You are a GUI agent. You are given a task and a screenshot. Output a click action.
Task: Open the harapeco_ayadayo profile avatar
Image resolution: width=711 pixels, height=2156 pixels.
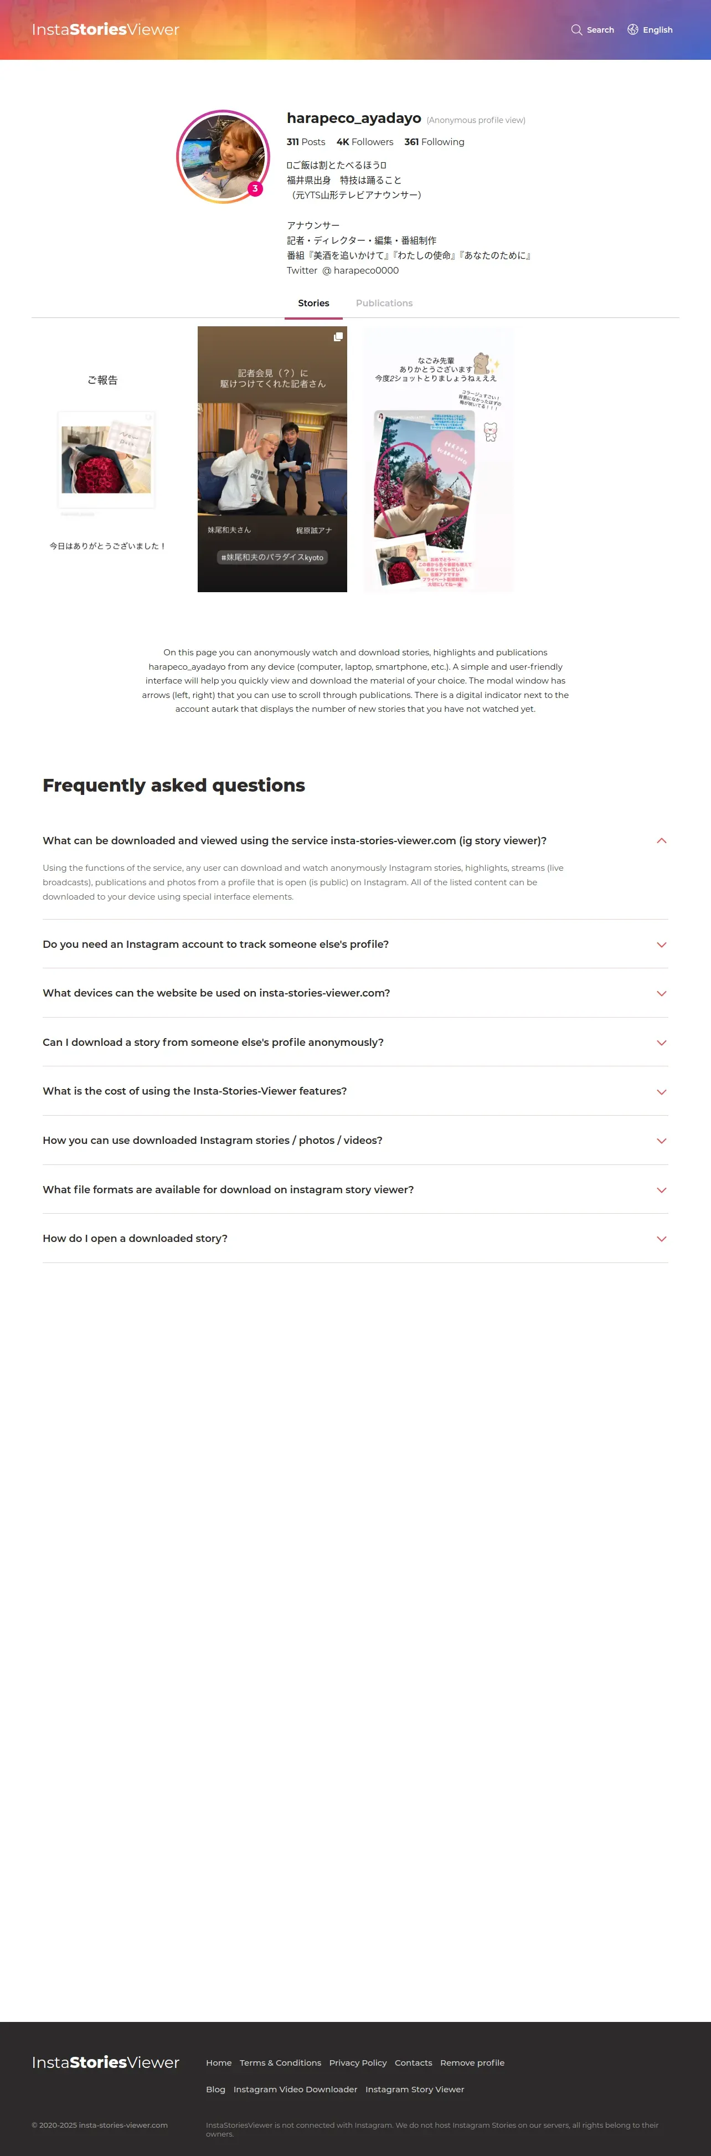(x=221, y=156)
